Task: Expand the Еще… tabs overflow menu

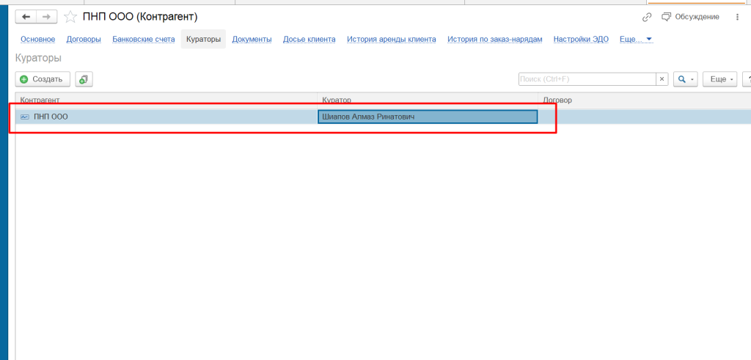Action: click(636, 40)
